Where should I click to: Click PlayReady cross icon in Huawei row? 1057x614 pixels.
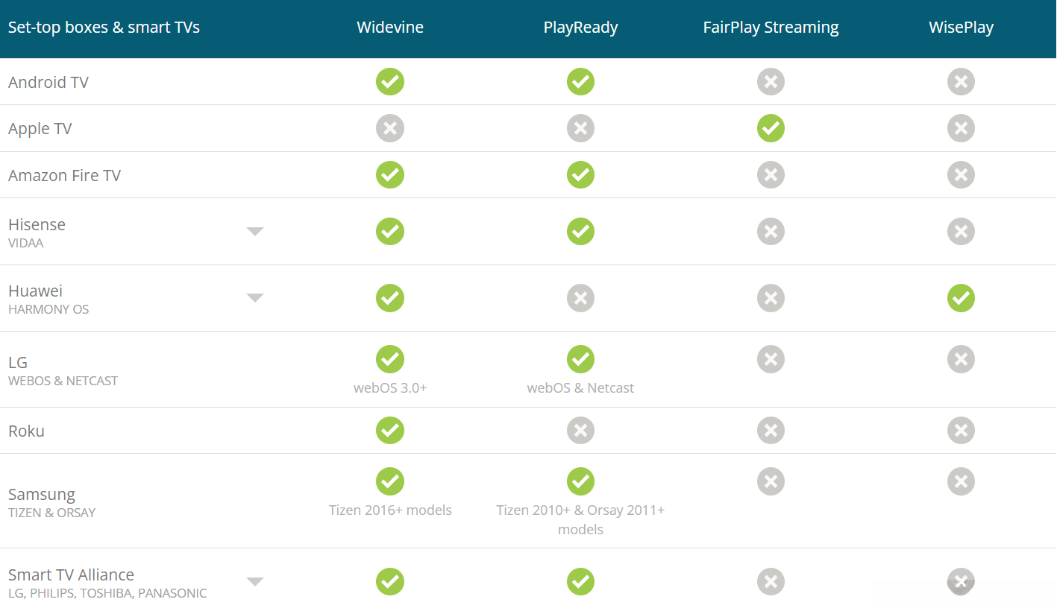click(580, 298)
